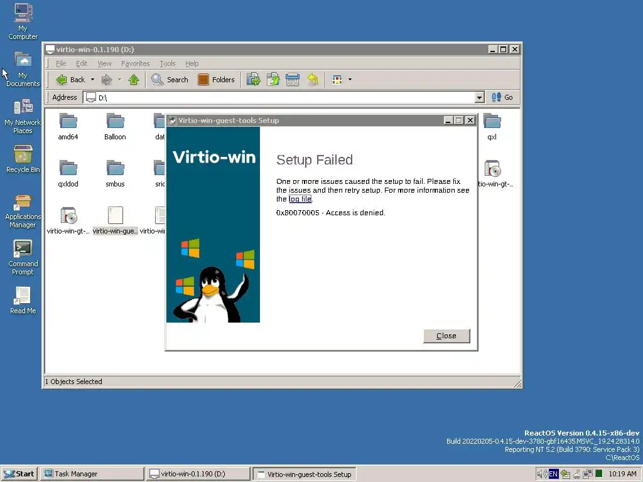Click the EN language indicator in tray

point(553,474)
